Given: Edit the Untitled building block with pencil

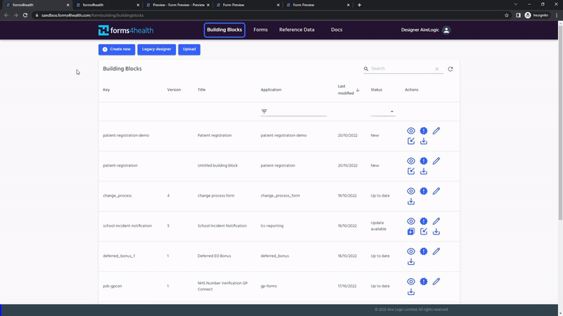Looking at the screenshot, I should pyautogui.click(x=436, y=161).
